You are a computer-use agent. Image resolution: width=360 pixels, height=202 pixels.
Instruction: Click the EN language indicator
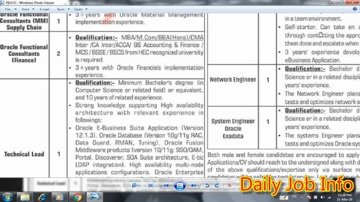(x=294, y=196)
